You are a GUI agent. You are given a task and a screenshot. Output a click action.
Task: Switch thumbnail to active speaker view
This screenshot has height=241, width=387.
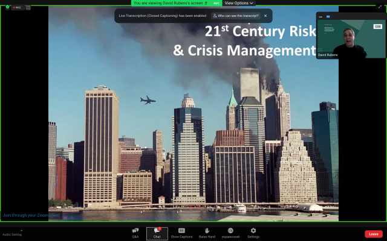328,17
